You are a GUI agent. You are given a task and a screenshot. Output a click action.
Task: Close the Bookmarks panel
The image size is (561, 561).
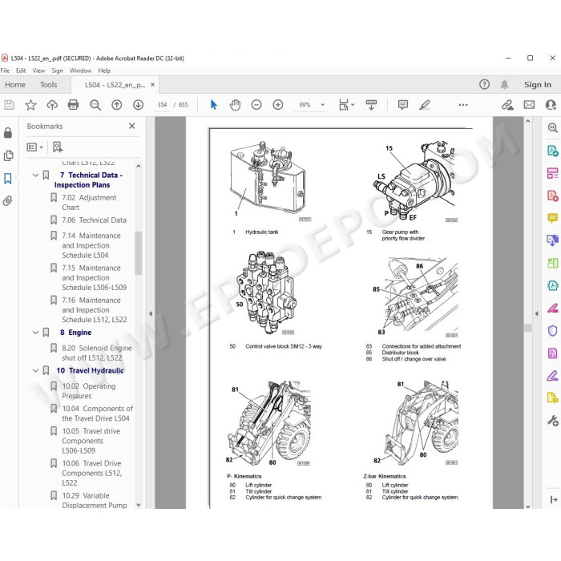point(131,126)
